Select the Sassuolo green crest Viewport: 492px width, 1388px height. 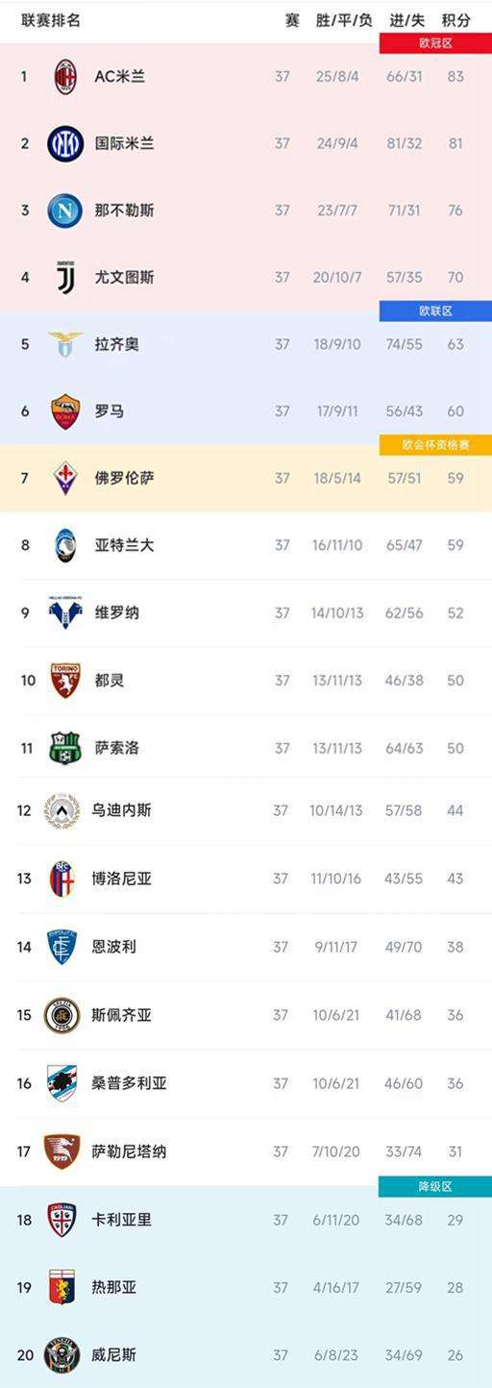click(x=65, y=748)
